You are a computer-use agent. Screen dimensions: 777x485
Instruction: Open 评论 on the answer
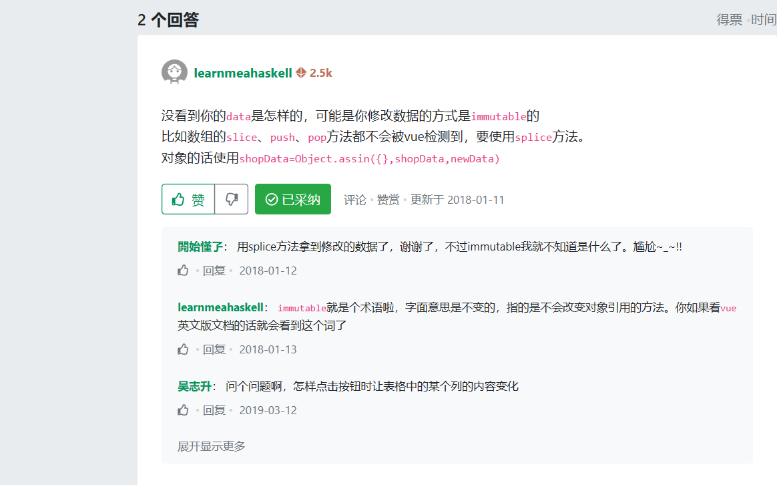(x=355, y=200)
